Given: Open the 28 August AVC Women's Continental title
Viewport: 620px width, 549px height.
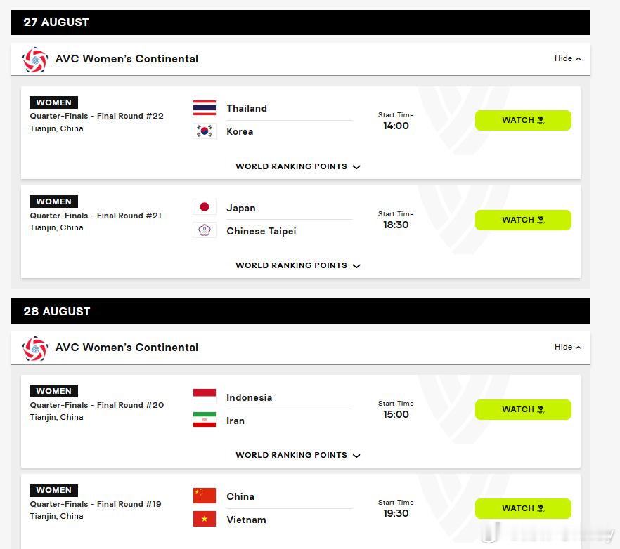Looking at the screenshot, I should (127, 348).
